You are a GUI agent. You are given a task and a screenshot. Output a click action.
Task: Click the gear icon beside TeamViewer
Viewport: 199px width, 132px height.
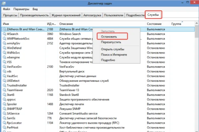click(4, 90)
